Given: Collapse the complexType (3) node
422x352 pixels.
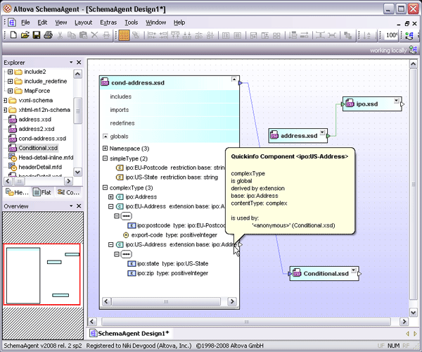Looking at the screenshot, I should (105, 187).
